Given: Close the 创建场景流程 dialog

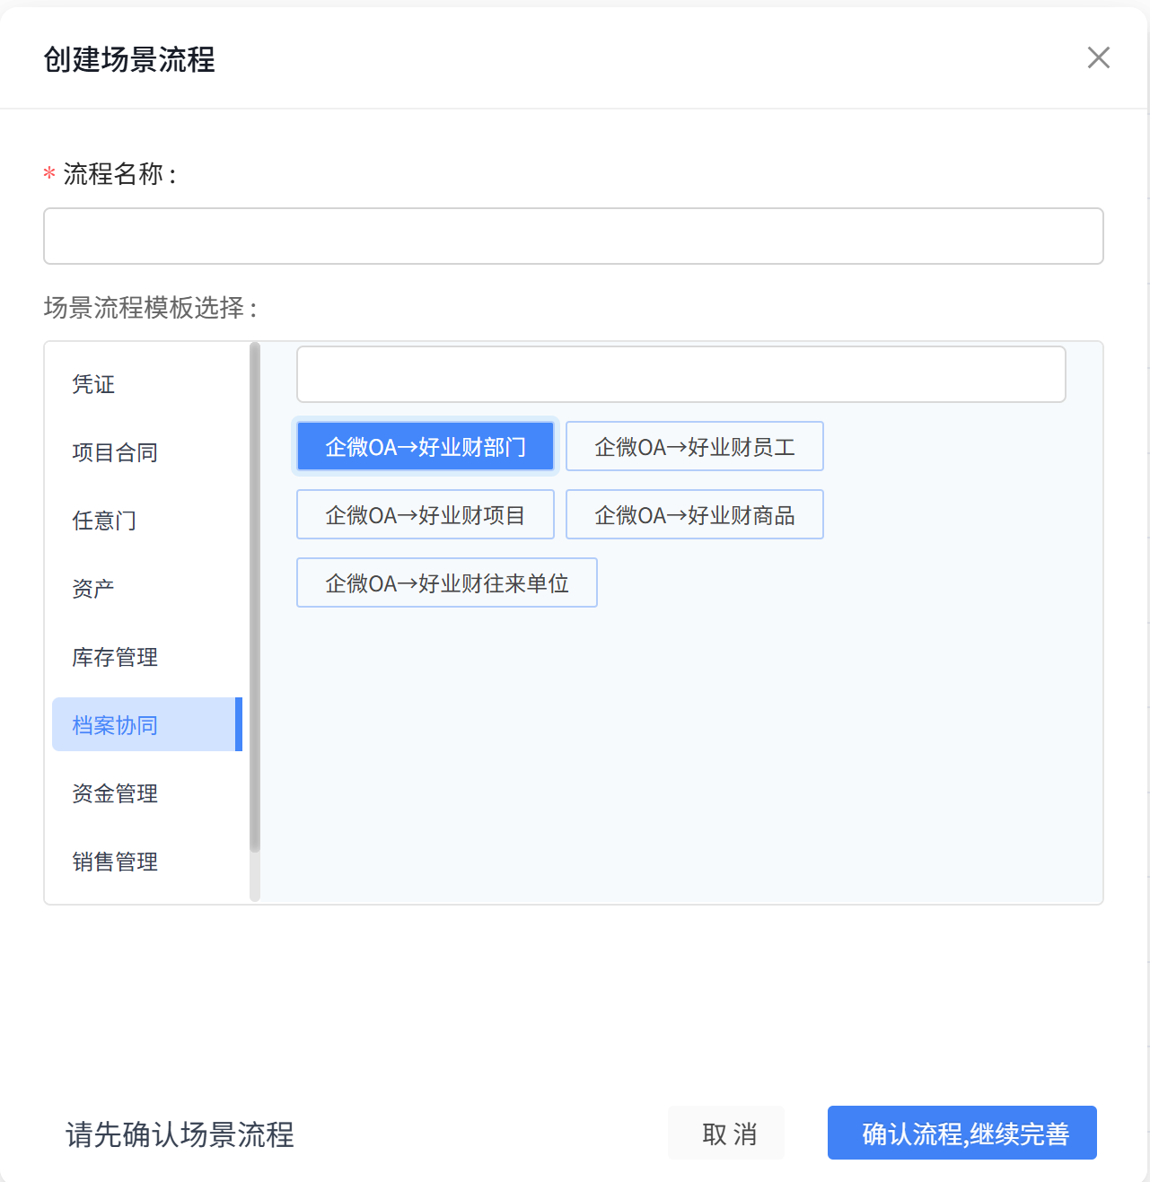Looking at the screenshot, I should 1098,57.
